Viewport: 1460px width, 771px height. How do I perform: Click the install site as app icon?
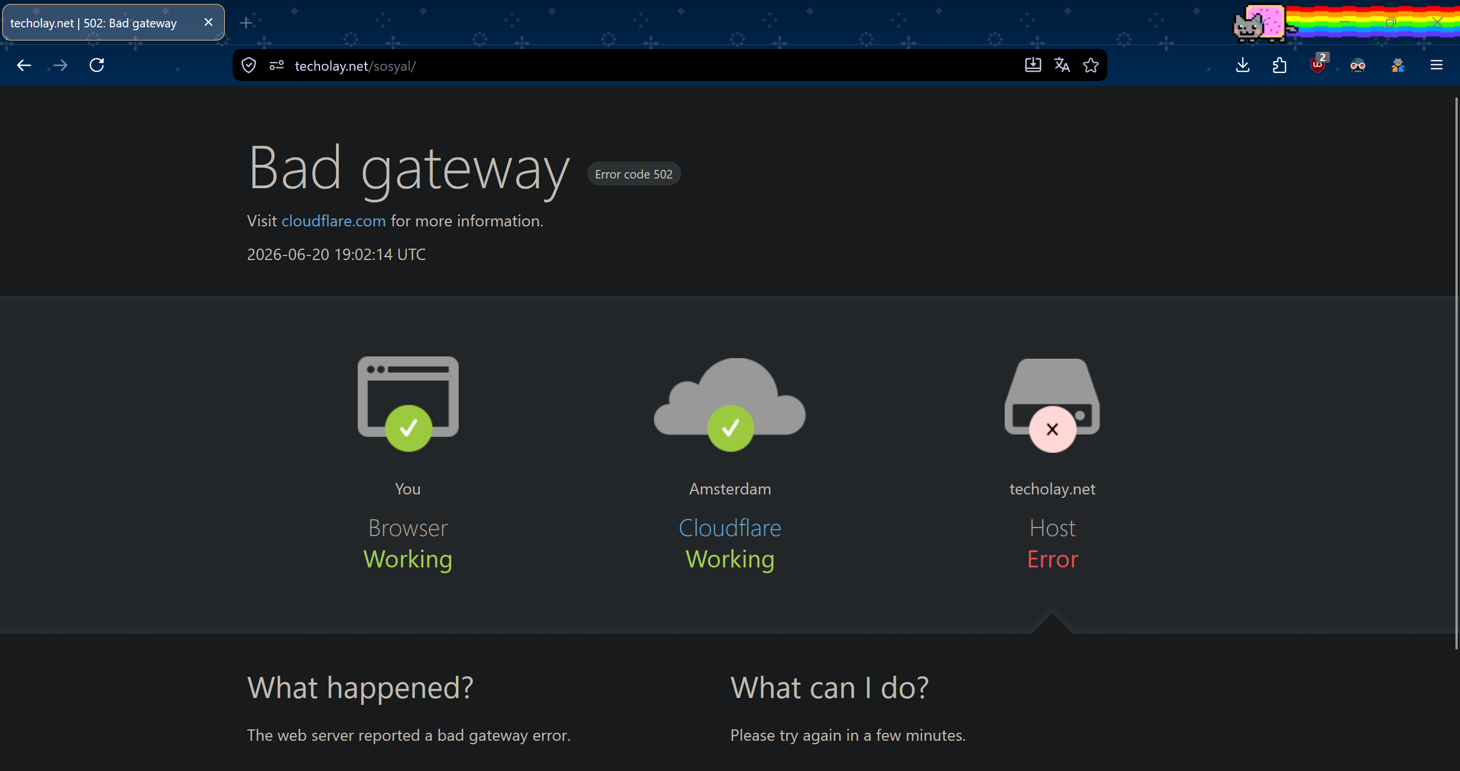1033,65
